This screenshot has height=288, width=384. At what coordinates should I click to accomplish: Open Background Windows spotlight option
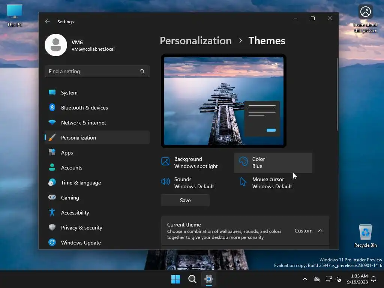pyautogui.click(x=196, y=163)
